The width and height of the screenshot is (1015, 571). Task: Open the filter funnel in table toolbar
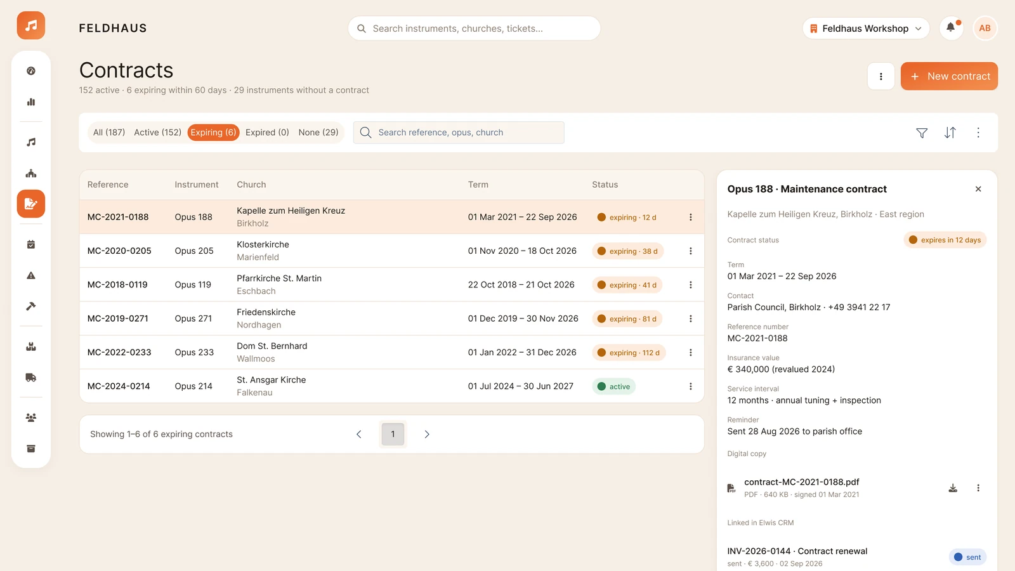click(x=922, y=133)
